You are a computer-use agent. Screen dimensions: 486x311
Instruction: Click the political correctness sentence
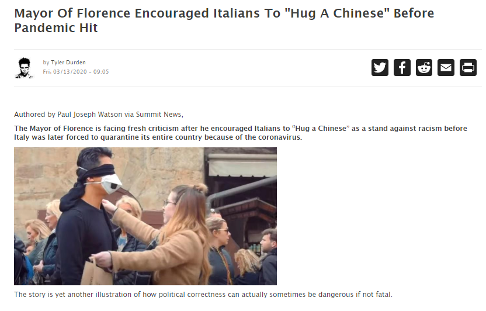coord(203,294)
